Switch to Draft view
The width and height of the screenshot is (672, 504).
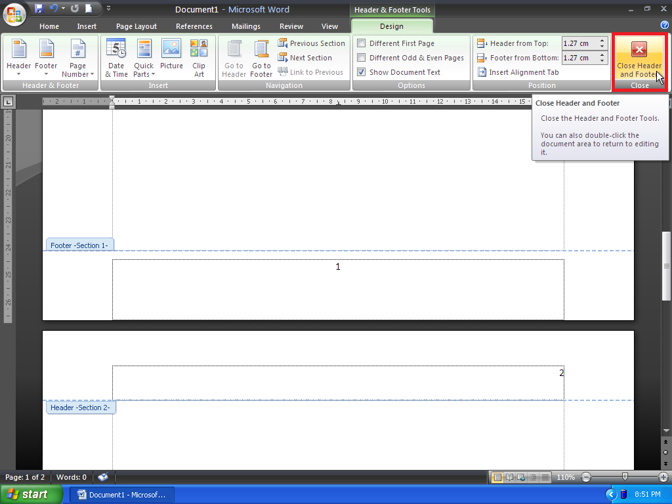[x=545, y=477]
